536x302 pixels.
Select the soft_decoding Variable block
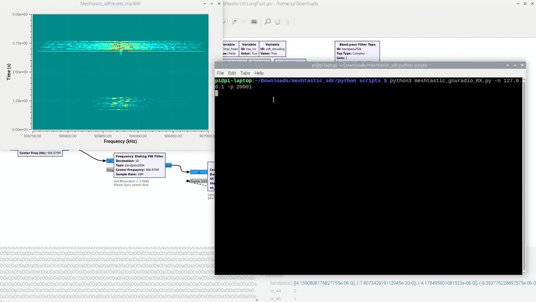coord(272,49)
